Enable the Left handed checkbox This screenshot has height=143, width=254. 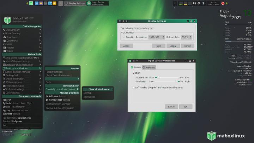pyautogui.click(x=133, y=87)
